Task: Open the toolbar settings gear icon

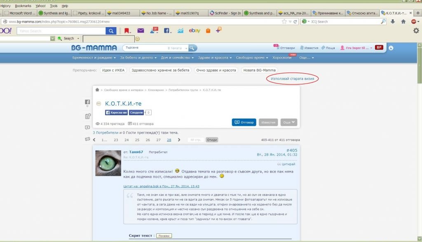Action: pyautogui.click(x=416, y=30)
